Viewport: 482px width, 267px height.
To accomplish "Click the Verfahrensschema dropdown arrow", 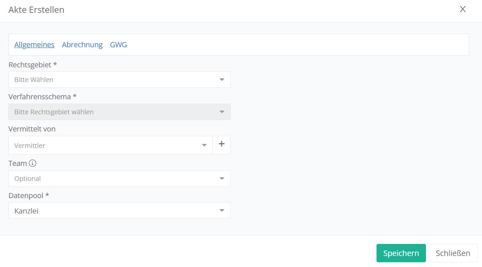I will [x=222, y=112].
